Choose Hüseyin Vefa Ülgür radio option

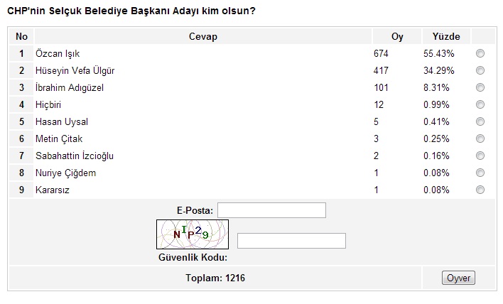coord(480,70)
